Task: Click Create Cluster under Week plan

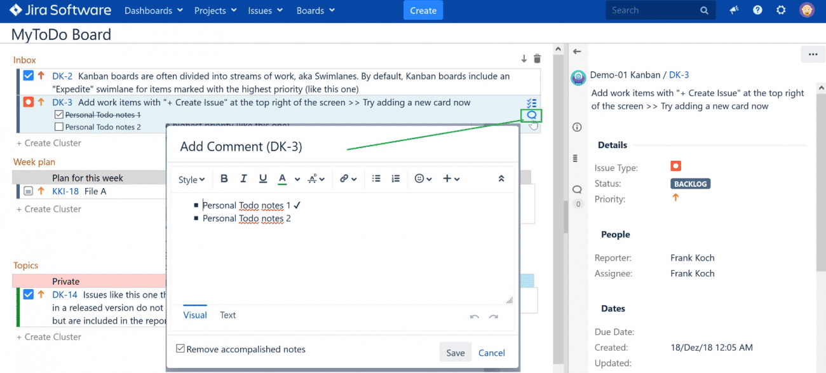Action: pos(49,209)
